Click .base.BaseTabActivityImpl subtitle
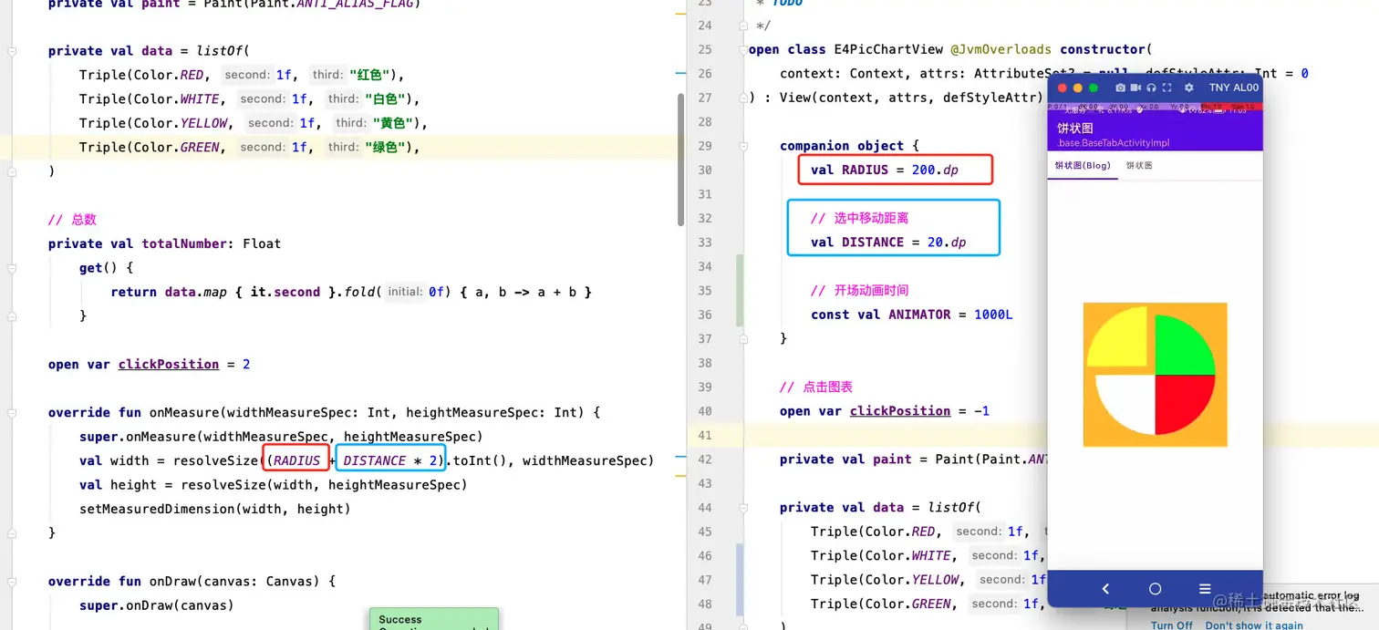 click(1113, 143)
